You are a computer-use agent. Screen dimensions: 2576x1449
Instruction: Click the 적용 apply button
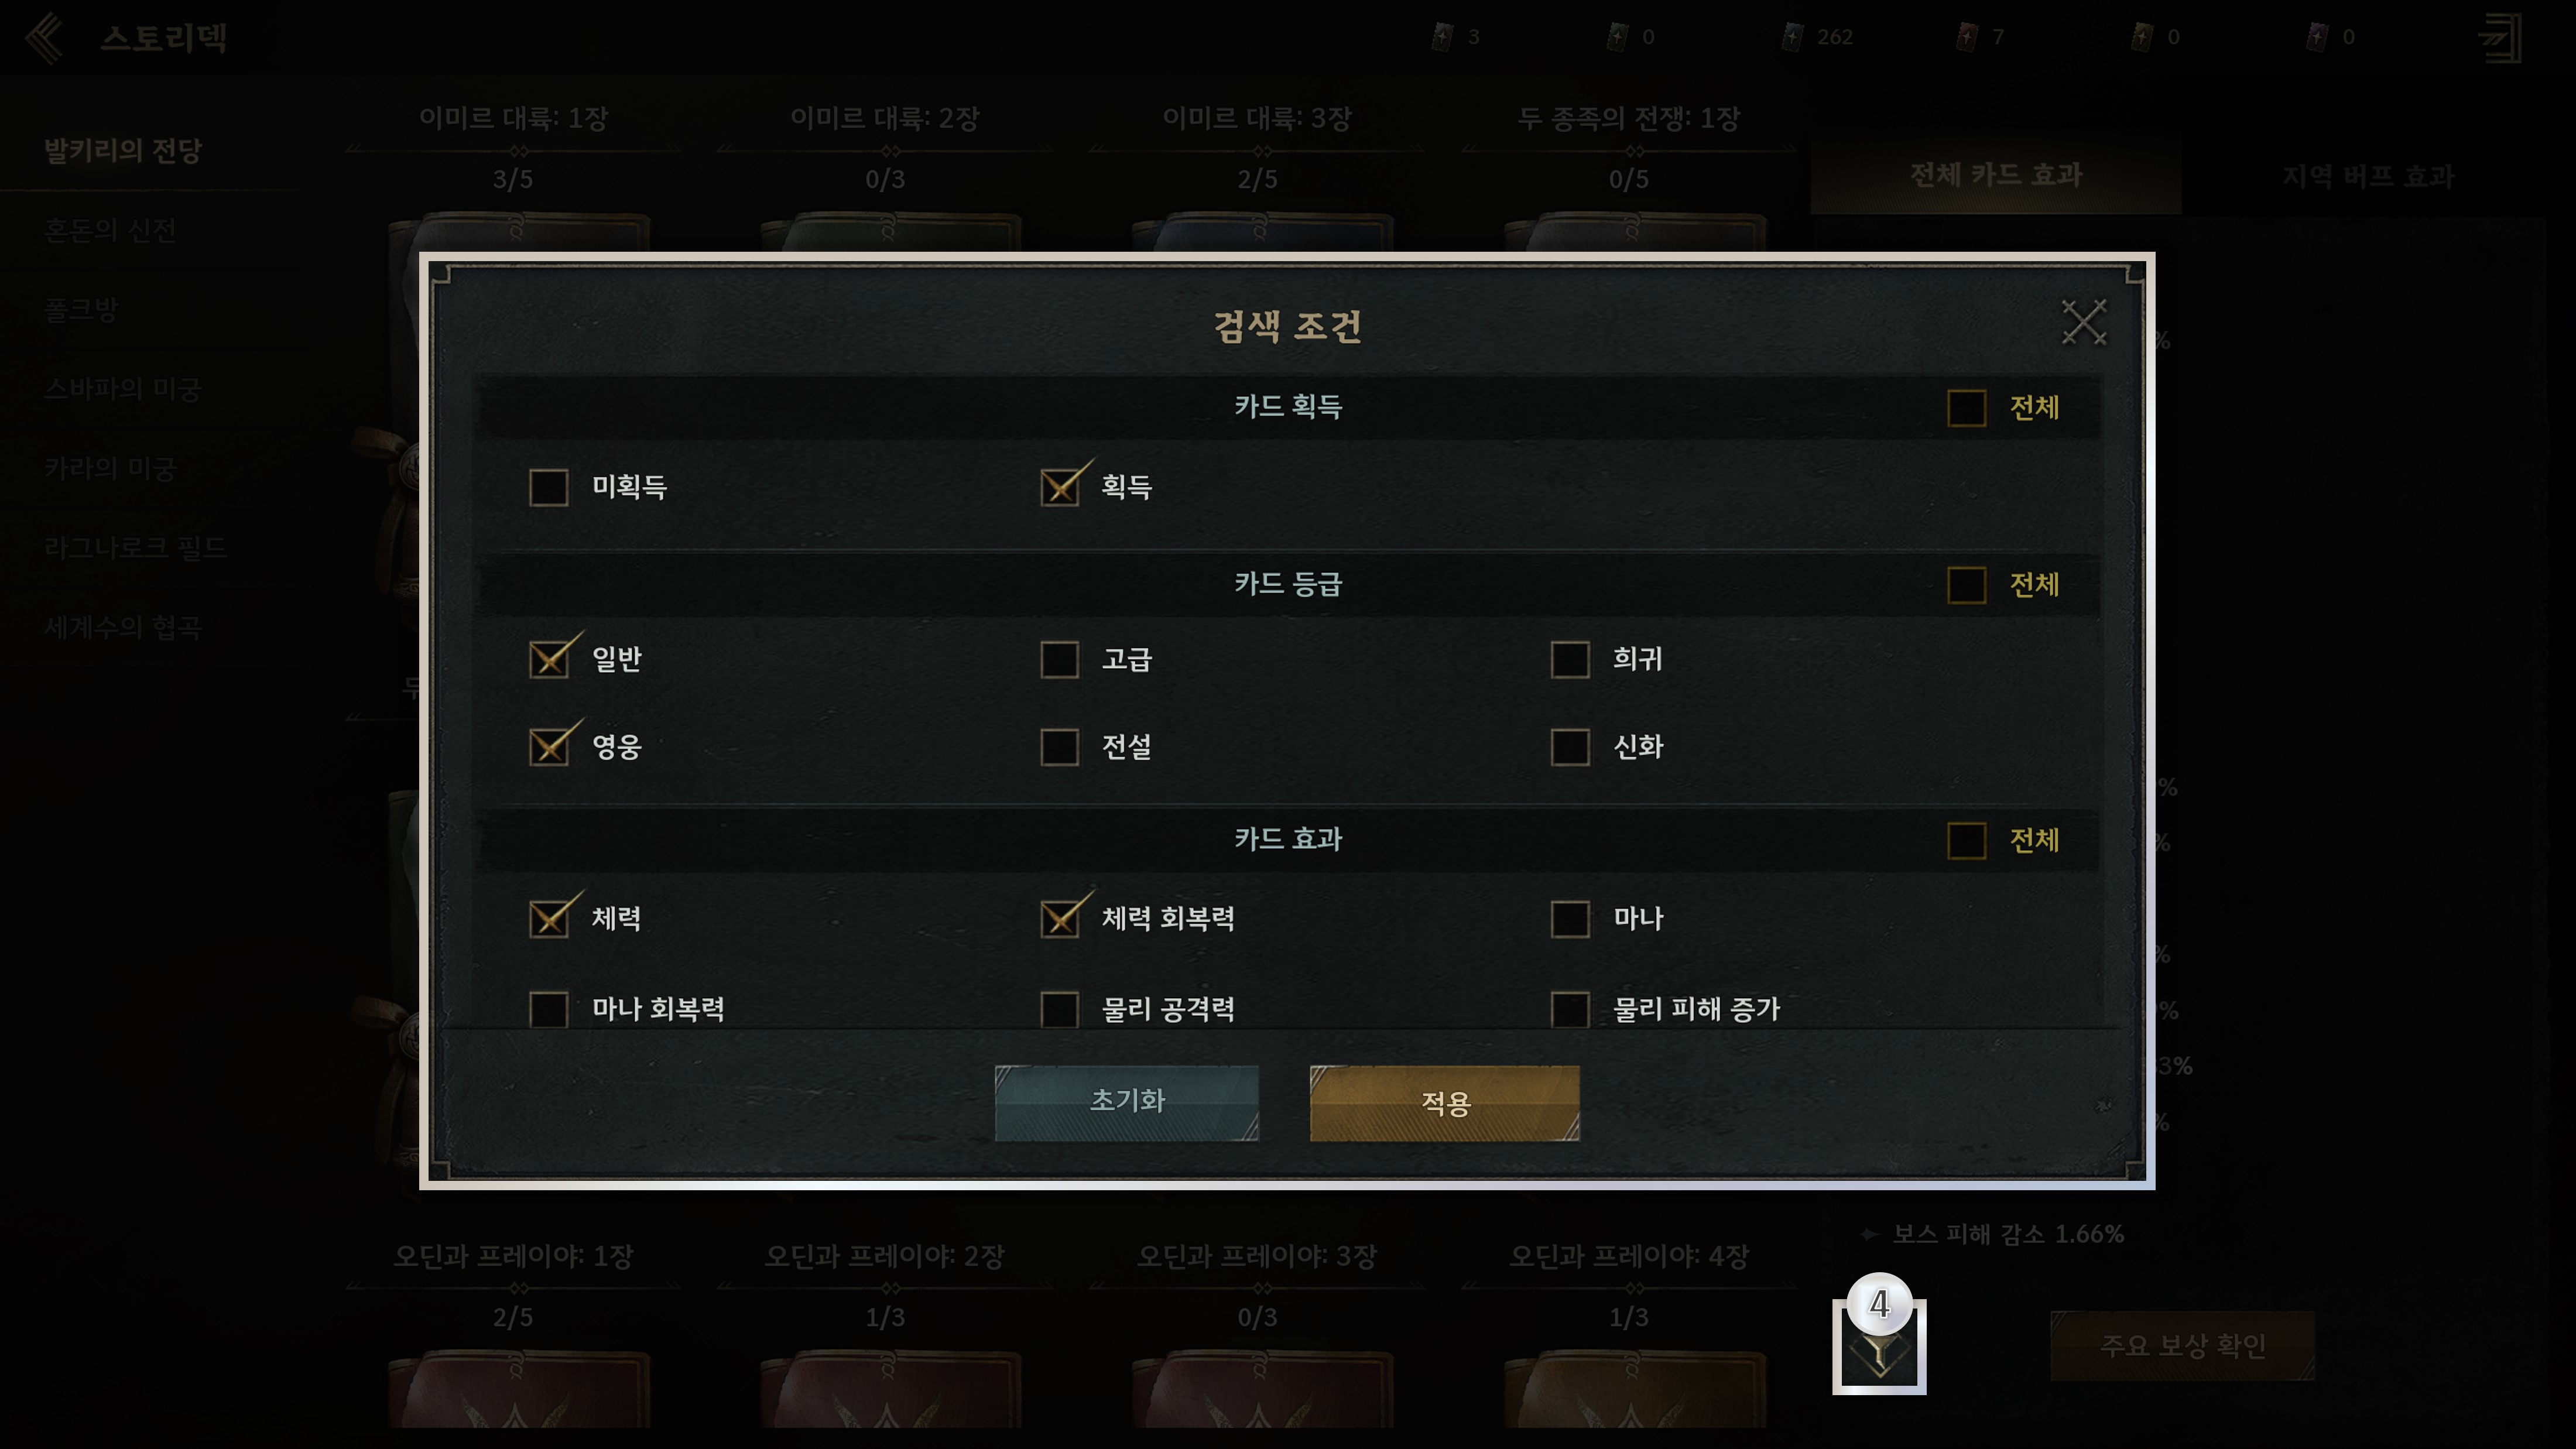pyautogui.click(x=1445, y=1102)
